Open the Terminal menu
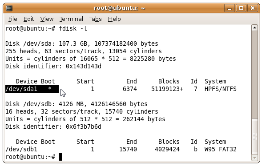 tap(71, 19)
